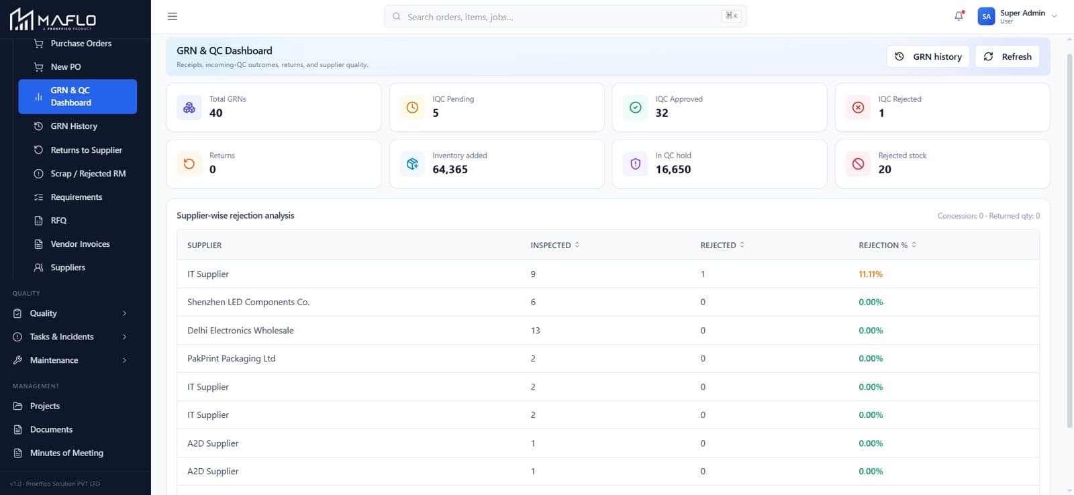This screenshot has height=495, width=1074.
Task: Click the Concession and Returned qty text
Action: click(989, 215)
